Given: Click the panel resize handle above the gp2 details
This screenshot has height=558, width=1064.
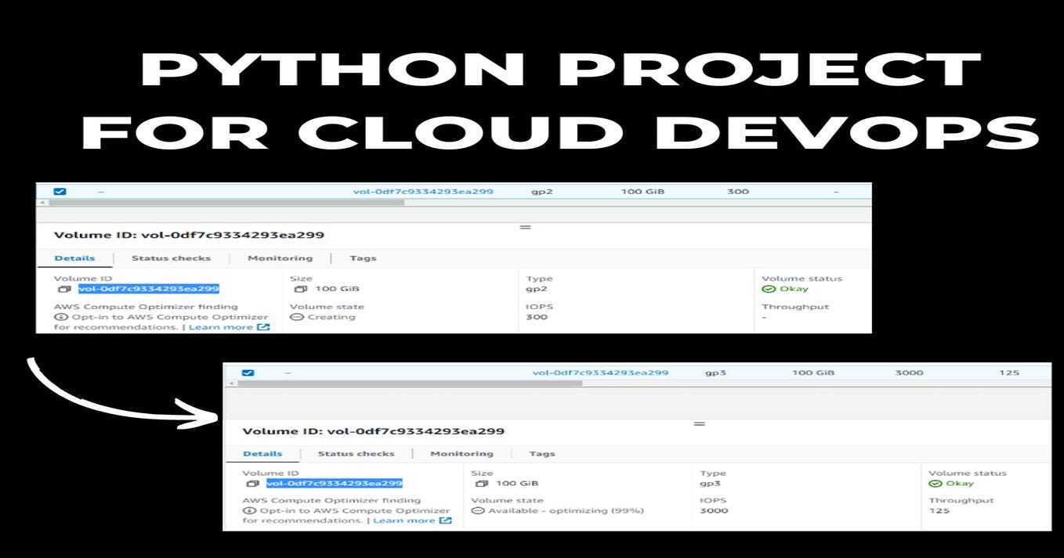Looking at the screenshot, I should pos(525,226).
